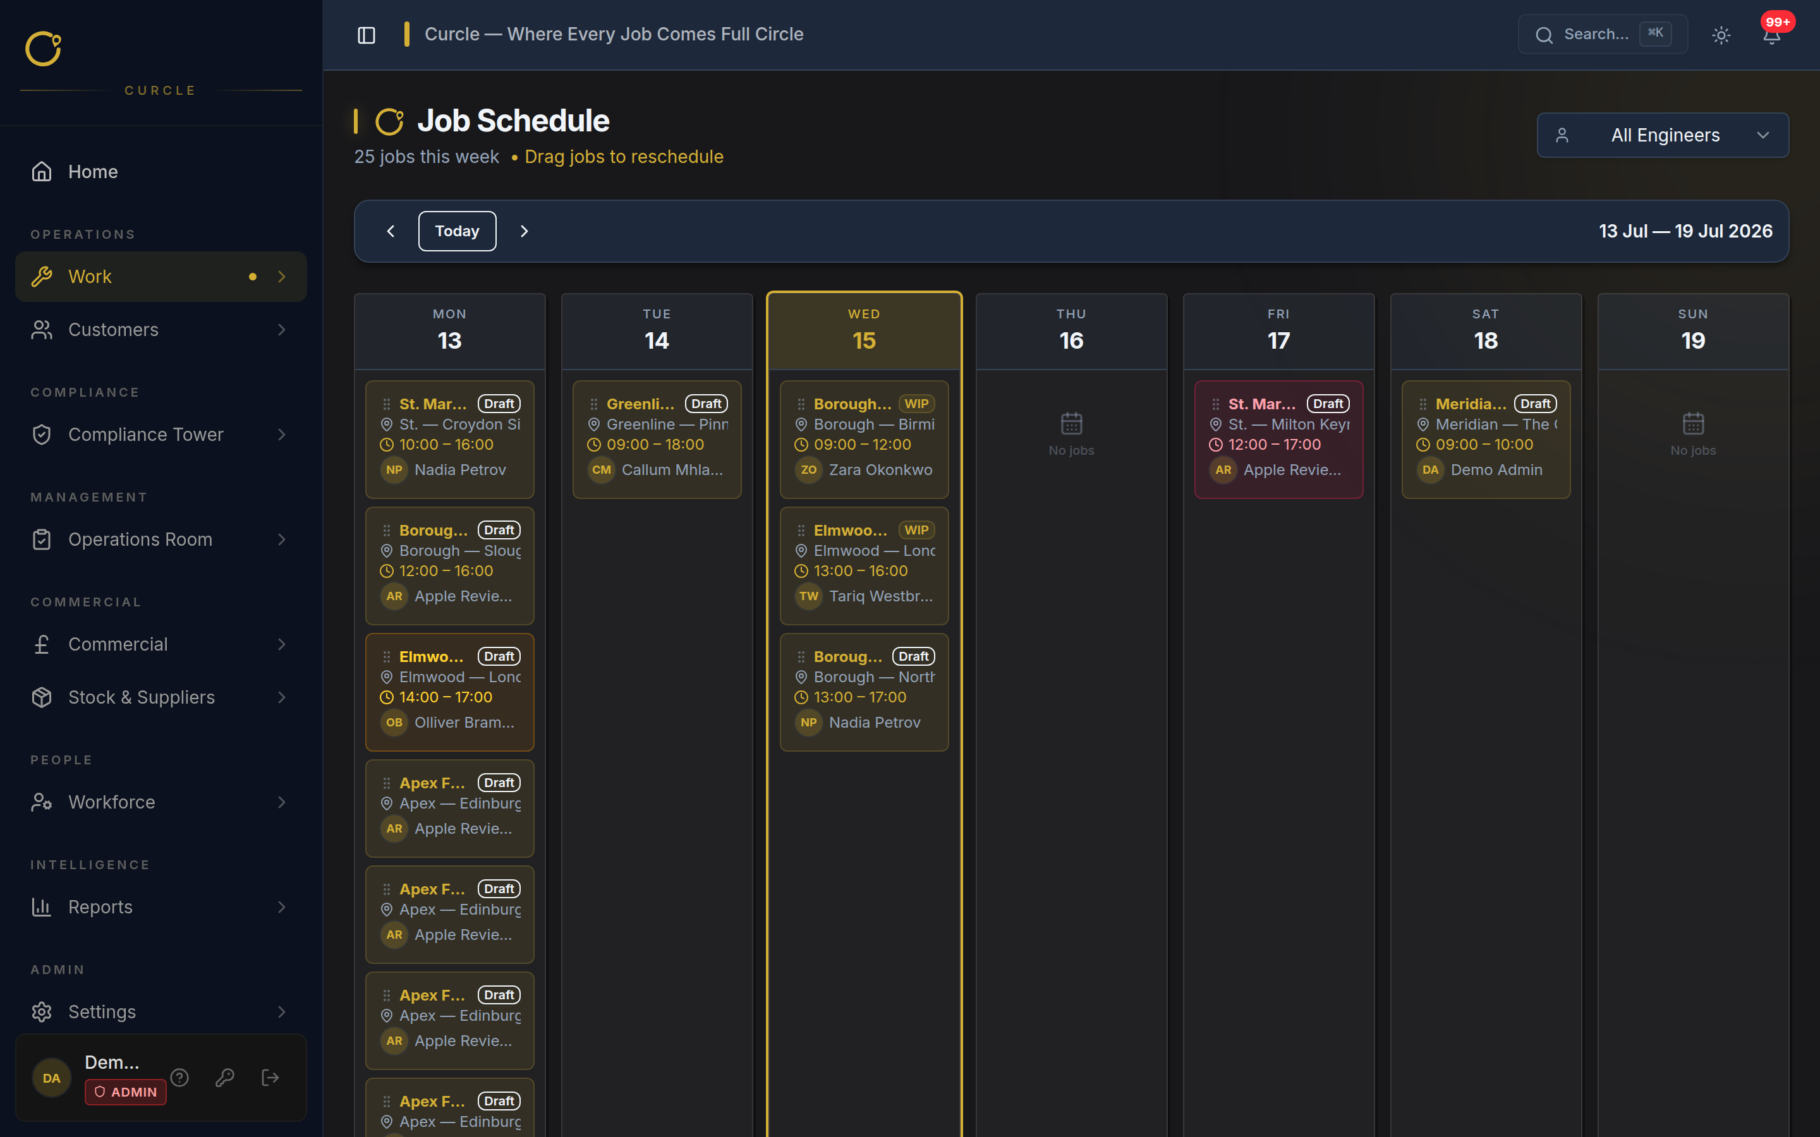Click the DA user avatar in sidebar
This screenshot has width=1820, height=1137.
tap(51, 1078)
